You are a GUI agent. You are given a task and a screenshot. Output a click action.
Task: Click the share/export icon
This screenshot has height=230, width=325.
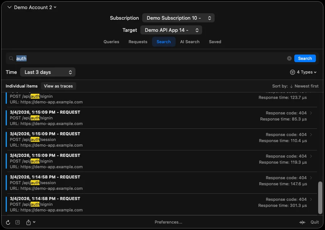coord(29,222)
